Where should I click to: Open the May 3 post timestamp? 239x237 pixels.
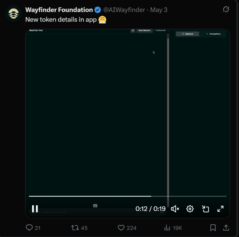click(159, 10)
